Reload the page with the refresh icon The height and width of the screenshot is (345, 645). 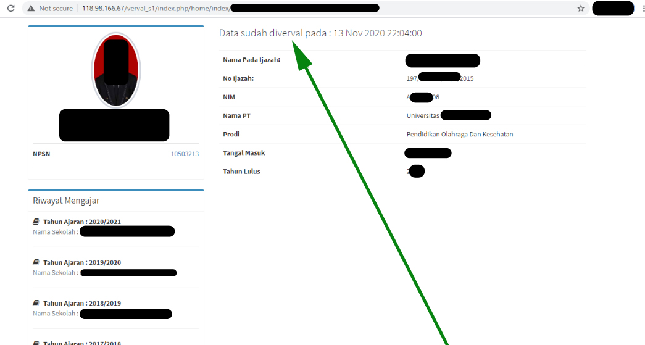[x=11, y=8]
